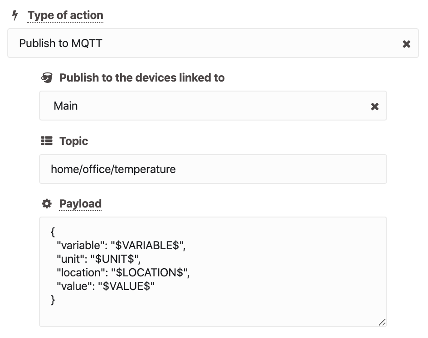428x338 pixels.
Task: Place cursor on the $VALUE$ payload line
Action: click(x=106, y=286)
